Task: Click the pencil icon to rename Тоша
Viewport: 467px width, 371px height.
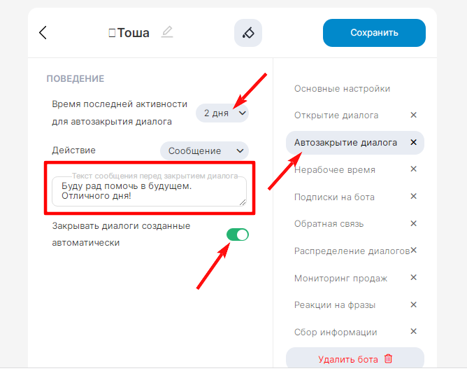Action: coord(166,32)
